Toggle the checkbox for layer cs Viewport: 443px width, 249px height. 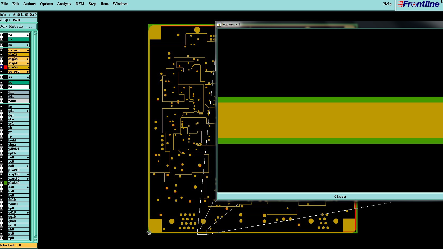pyautogui.click(x=2, y=45)
